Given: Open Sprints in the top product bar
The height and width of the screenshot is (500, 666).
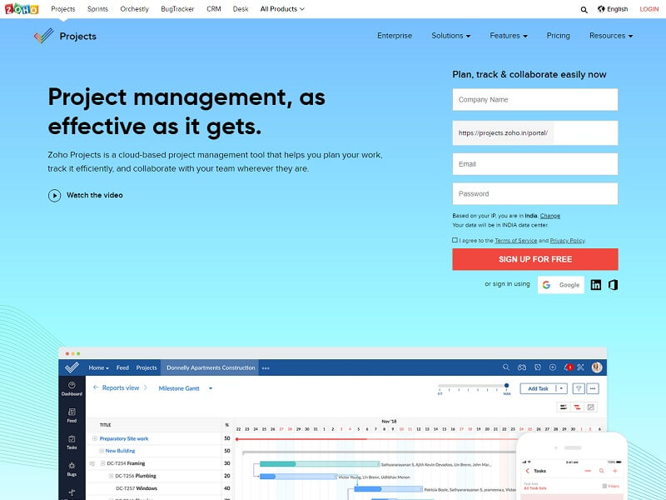Looking at the screenshot, I should click(x=97, y=9).
